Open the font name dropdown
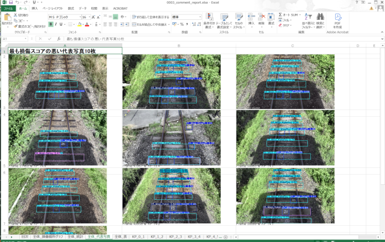This screenshot has width=385, height=242. pos(78,17)
